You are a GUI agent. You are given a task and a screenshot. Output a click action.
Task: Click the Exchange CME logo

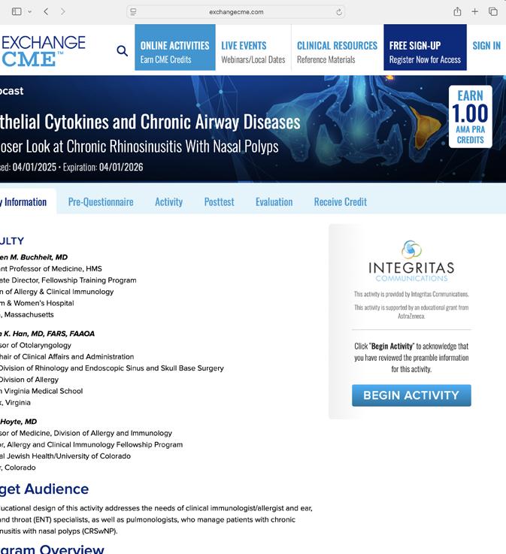42,51
